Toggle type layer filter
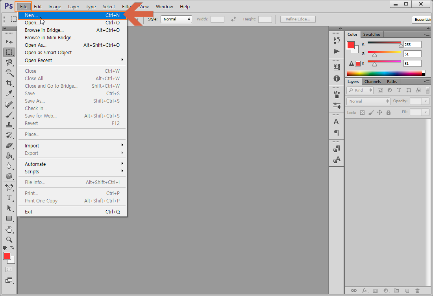This screenshot has width=433, height=296. 399,90
